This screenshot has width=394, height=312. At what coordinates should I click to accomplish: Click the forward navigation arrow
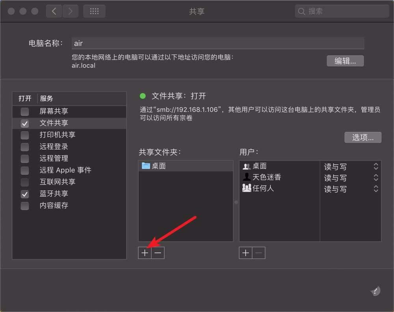[71, 11]
